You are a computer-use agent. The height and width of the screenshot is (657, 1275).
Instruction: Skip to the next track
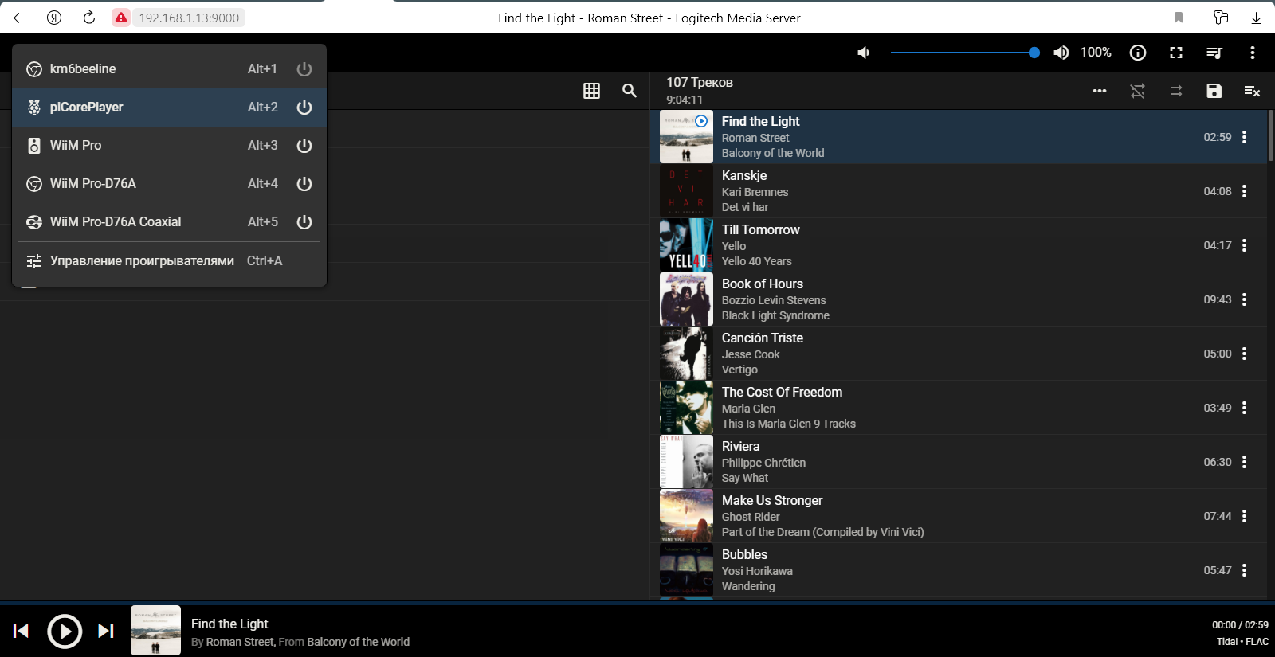[106, 631]
